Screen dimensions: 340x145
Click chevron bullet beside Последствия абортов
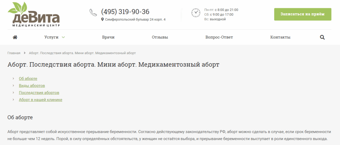pos(13,92)
